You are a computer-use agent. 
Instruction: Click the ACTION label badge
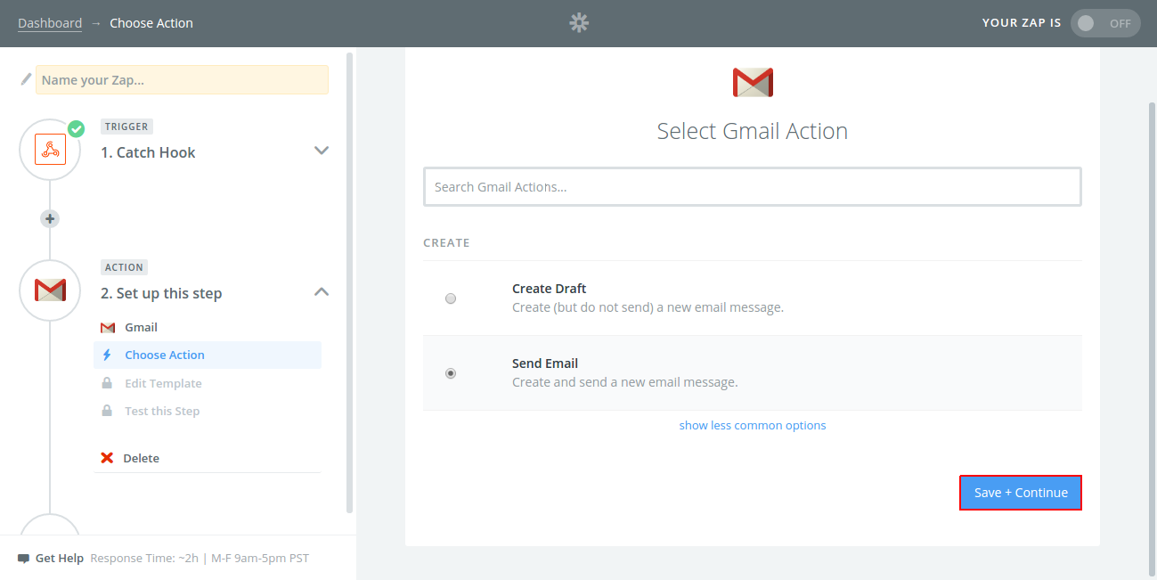124,267
